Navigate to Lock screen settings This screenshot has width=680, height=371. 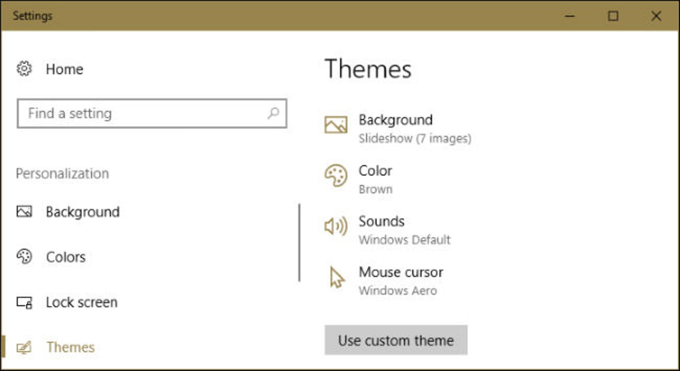pos(81,302)
